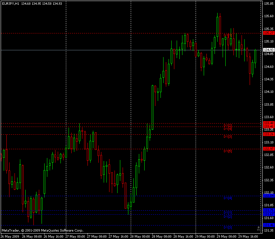Click the 133.60 price scale value
Screen dimensions: 275x239
[x=269, y=117]
